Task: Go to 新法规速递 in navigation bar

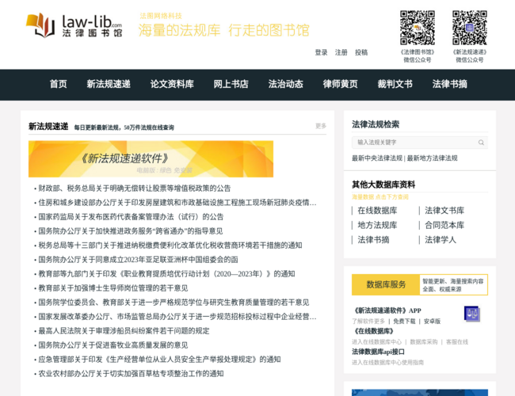Action: click(x=109, y=84)
